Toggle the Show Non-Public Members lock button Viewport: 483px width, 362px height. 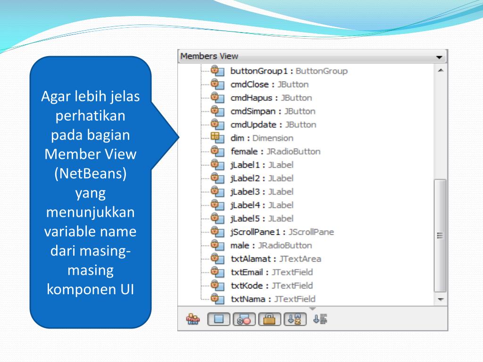(269, 319)
